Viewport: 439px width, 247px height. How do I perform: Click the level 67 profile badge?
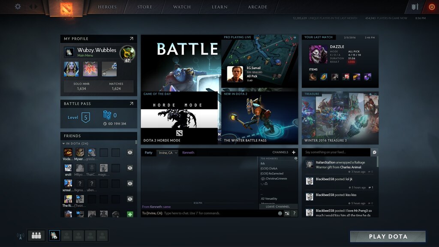(x=127, y=54)
